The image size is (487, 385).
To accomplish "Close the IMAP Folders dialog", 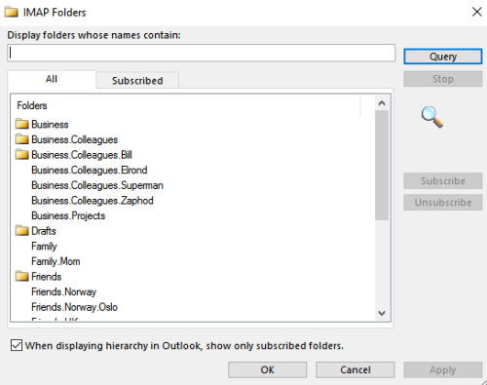I will point(476,12).
